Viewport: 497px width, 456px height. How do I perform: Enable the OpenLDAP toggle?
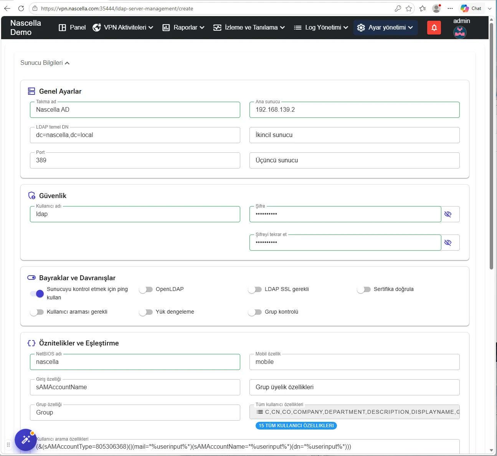point(146,289)
